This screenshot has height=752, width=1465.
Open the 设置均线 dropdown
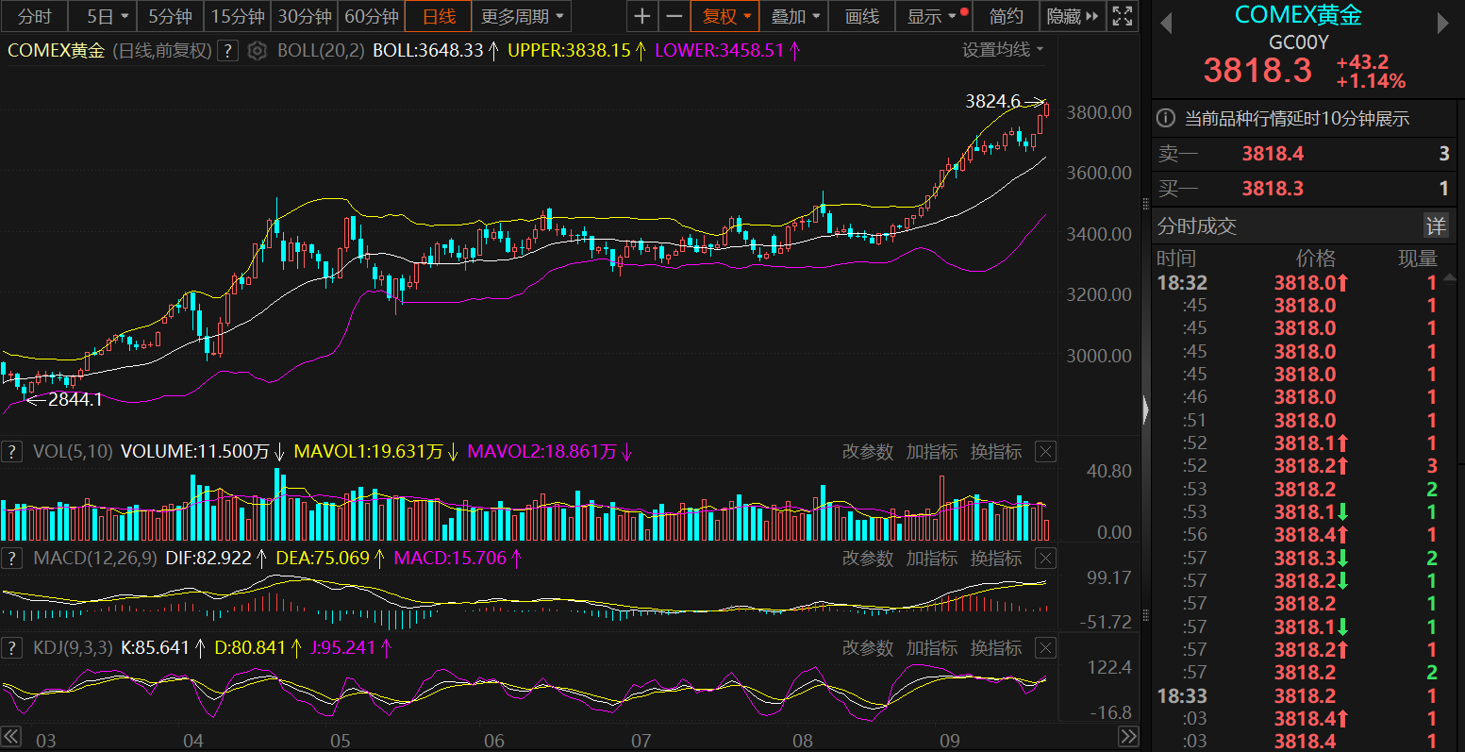click(x=1003, y=50)
